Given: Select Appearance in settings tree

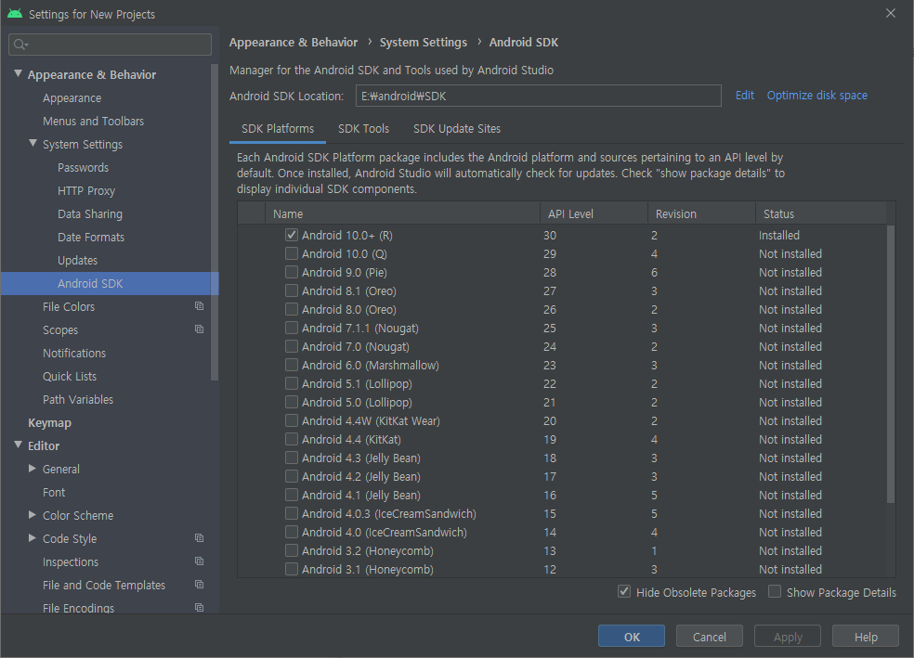Looking at the screenshot, I should (72, 97).
